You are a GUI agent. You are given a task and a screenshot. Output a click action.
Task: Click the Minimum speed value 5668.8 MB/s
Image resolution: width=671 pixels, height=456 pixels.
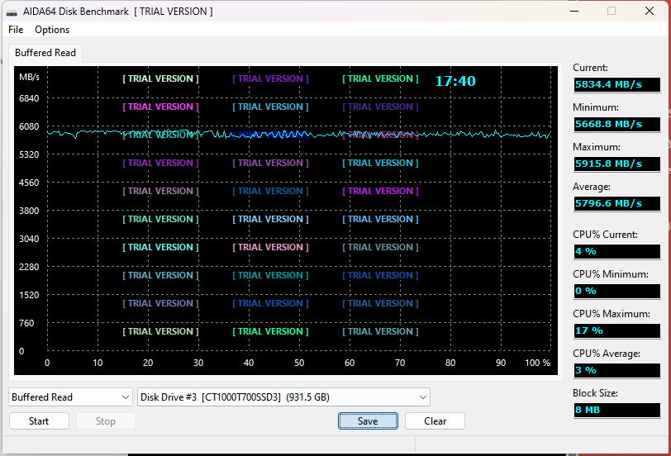pyautogui.click(x=616, y=124)
